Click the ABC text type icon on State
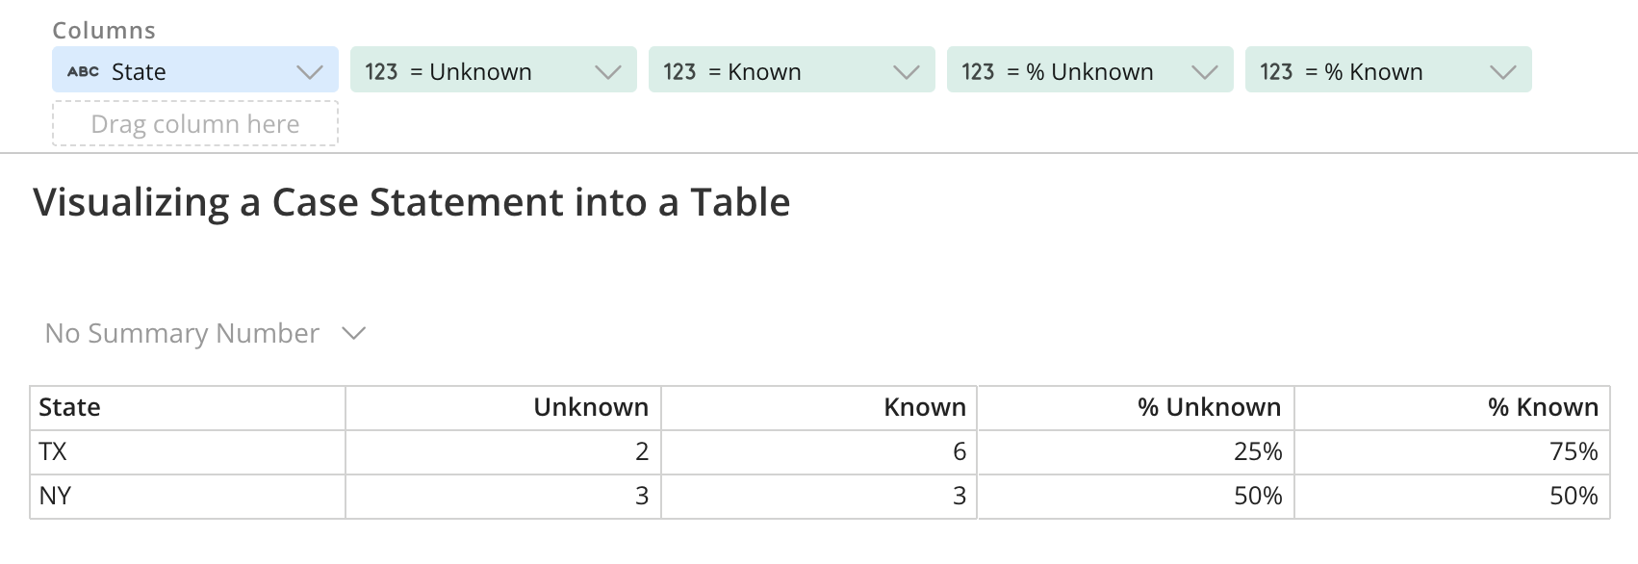Viewport: 1638px width, 564px height. tap(83, 71)
